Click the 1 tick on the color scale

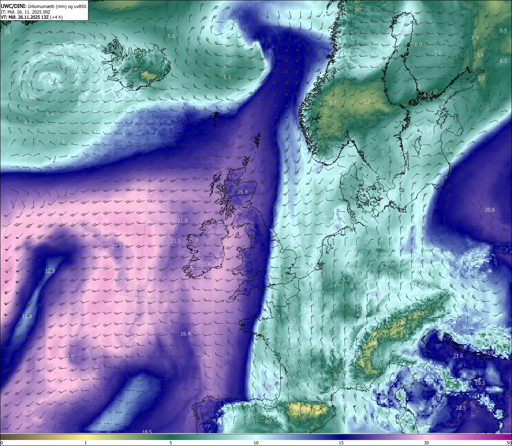(x=86, y=443)
